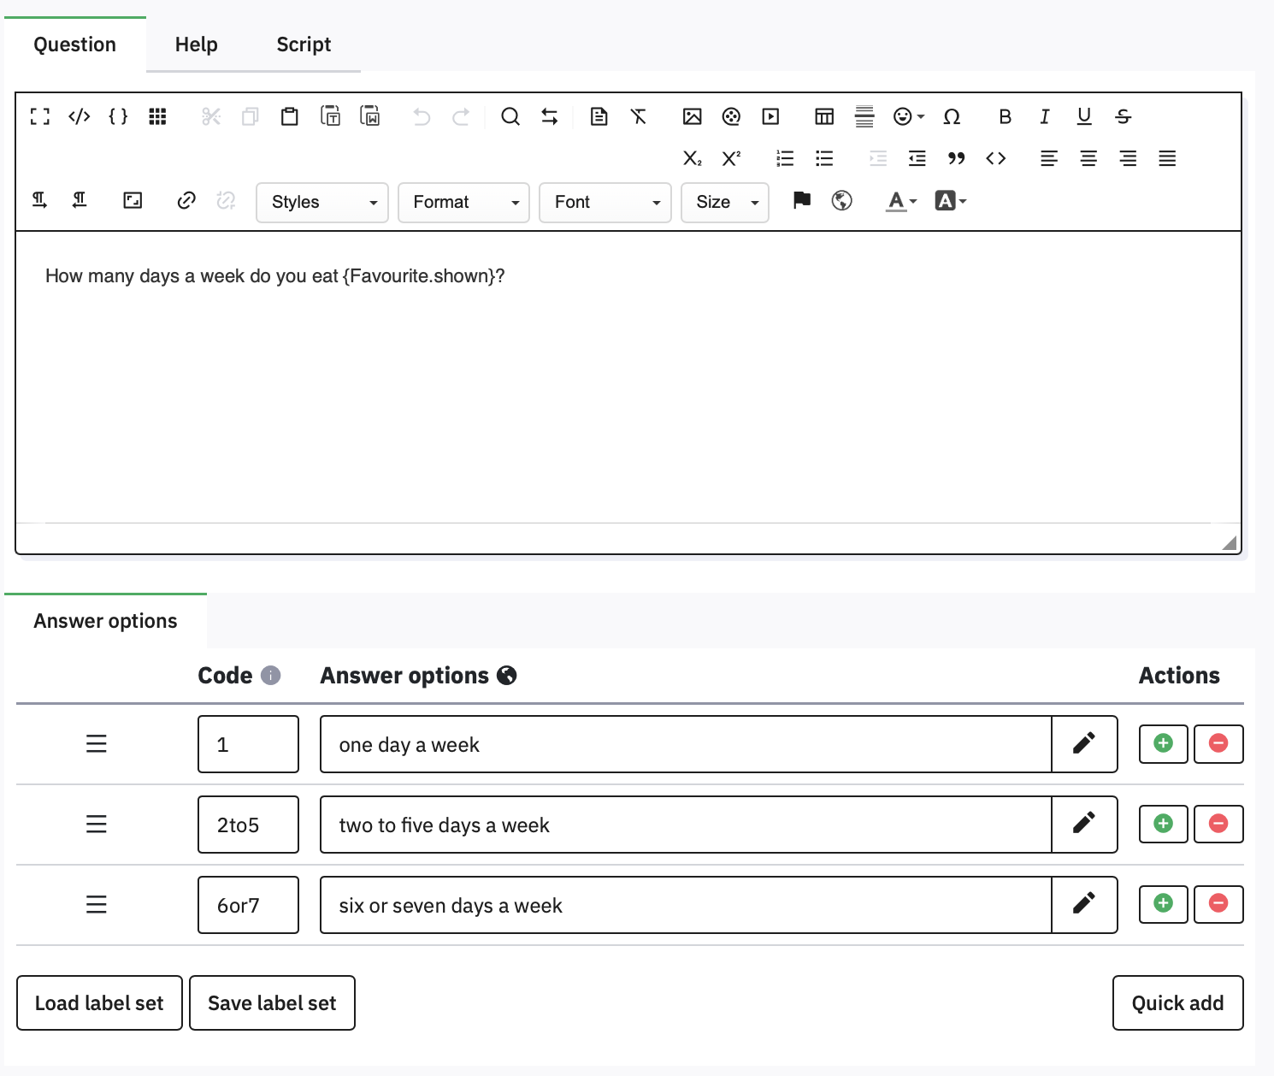The image size is (1274, 1076).
Task: Click the Maximize editor icon
Action: coord(40,116)
